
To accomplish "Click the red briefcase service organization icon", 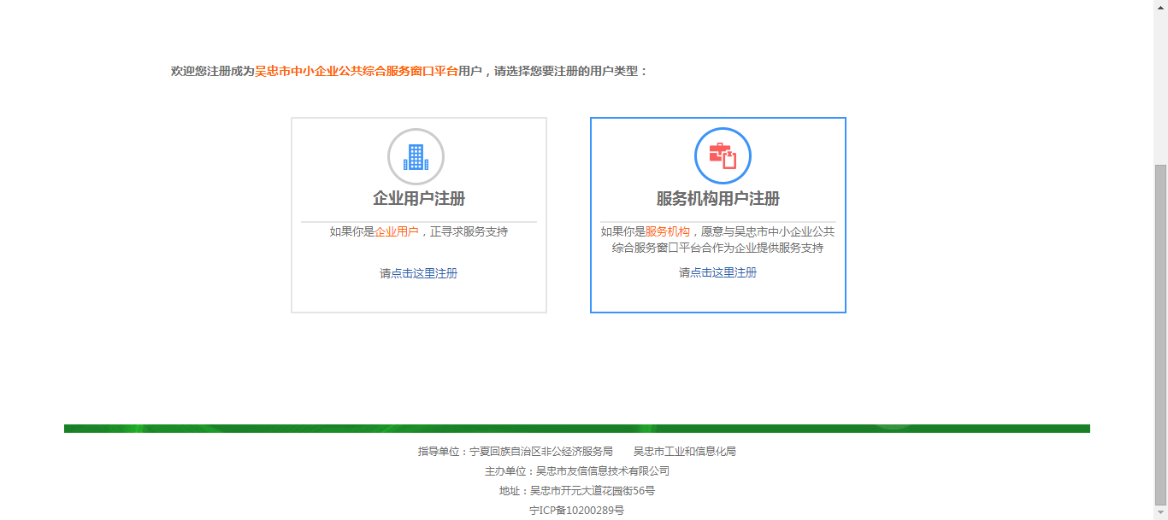I will click(x=723, y=155).
